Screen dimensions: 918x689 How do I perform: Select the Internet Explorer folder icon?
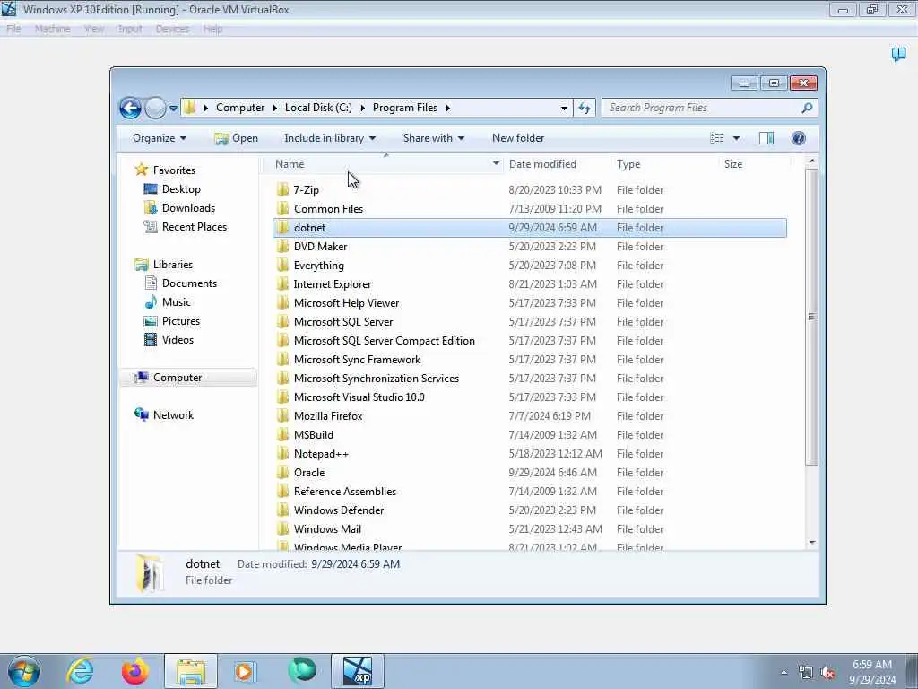click(x=282, y=284)
